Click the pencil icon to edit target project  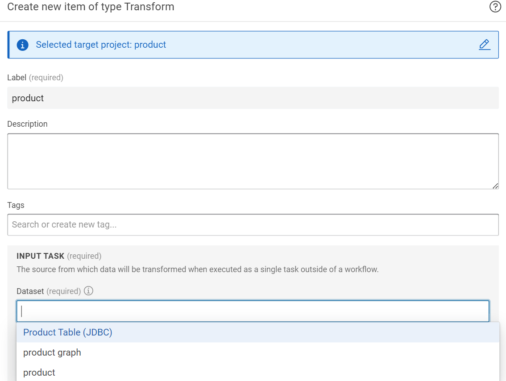click(x=484, y=45)
